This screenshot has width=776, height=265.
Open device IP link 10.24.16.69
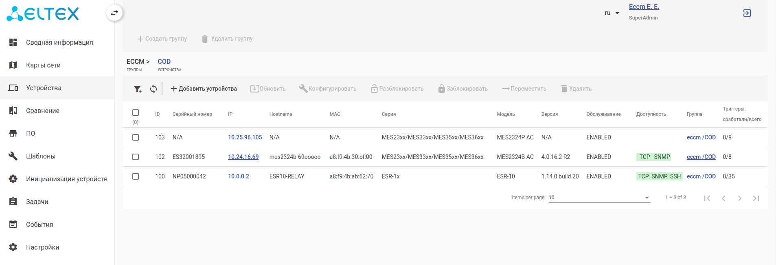pos(243,157)
